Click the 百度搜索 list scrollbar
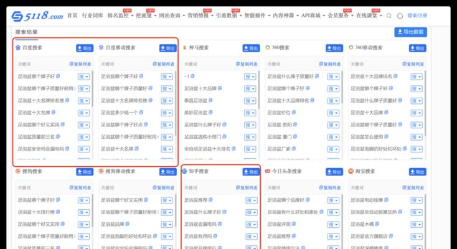This screenshot has height=249, width=457. (x=92, y=89)
